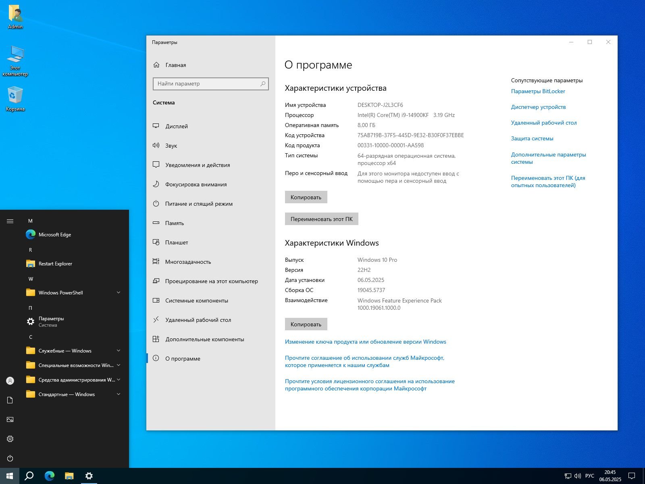Click the Планшет tablet icon
This screenshot has height=484, width=645.
[156, 242]
